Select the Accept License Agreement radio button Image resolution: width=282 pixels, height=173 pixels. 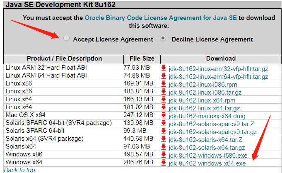click(x=66, y=38)
